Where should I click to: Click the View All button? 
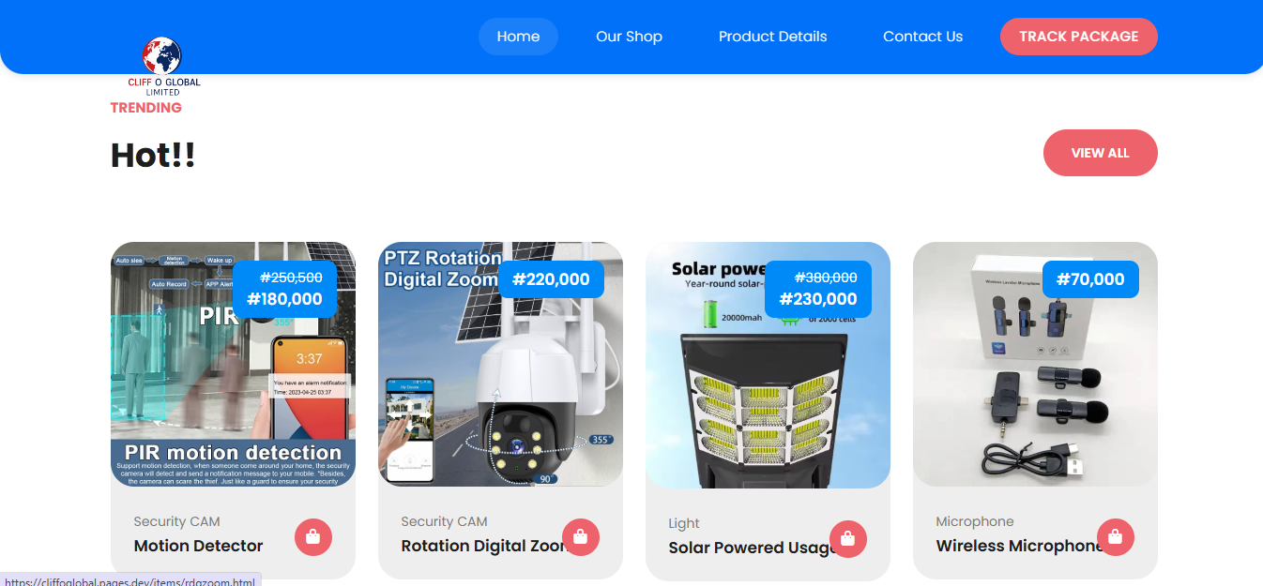[1100, 153]
